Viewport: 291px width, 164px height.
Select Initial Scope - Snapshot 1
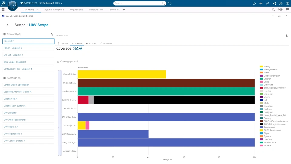pos(28,62)
